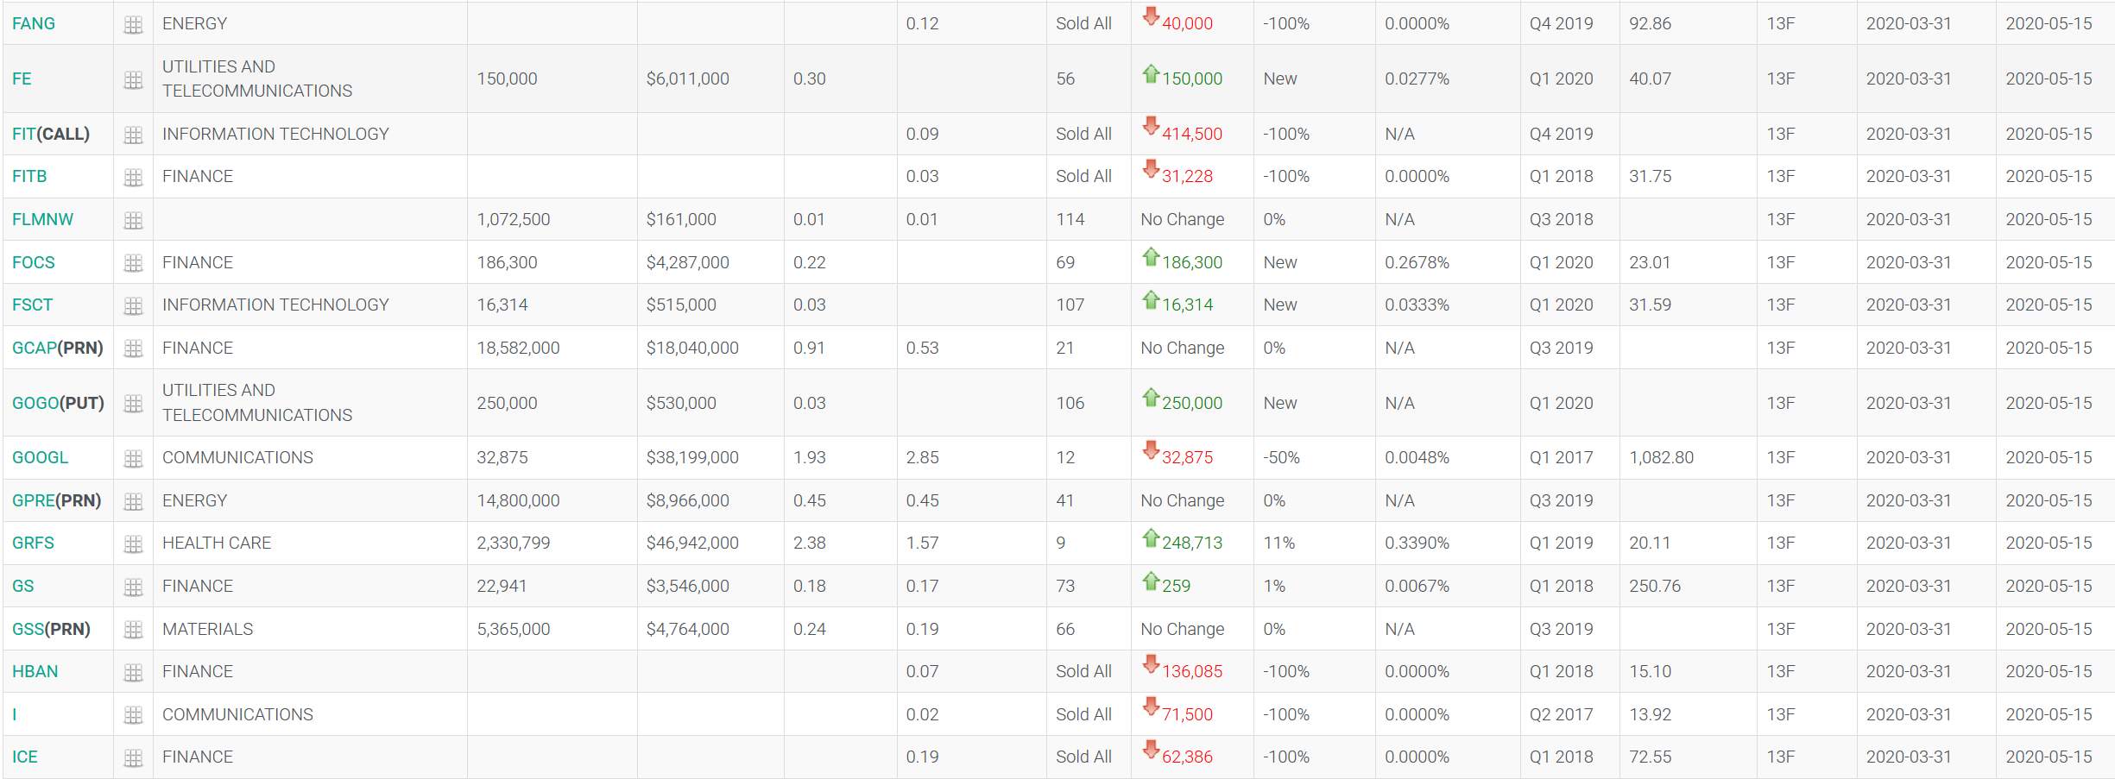The height and width of the screenshot is (779, 2115).
Task: Open the HBAN ticker link
Action: pos(35,672)
